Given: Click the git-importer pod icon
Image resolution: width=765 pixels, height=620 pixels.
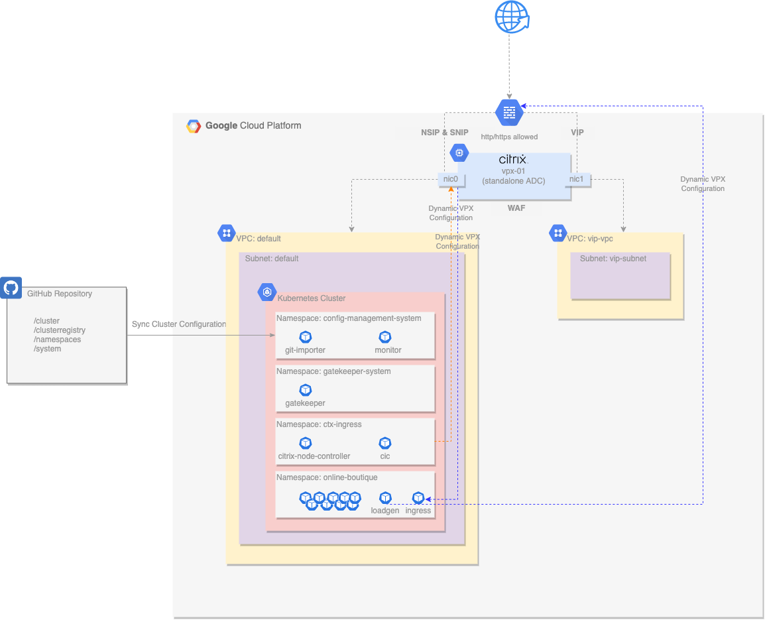Looking at the screenshot, I should (x=306, y=337).
